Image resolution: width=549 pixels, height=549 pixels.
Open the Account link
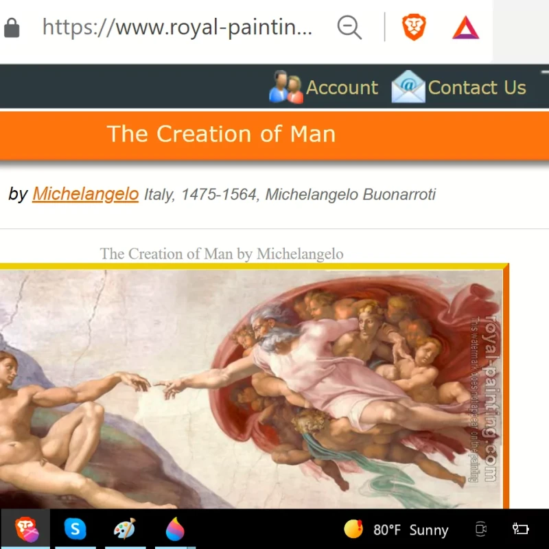tap(342, 88)
